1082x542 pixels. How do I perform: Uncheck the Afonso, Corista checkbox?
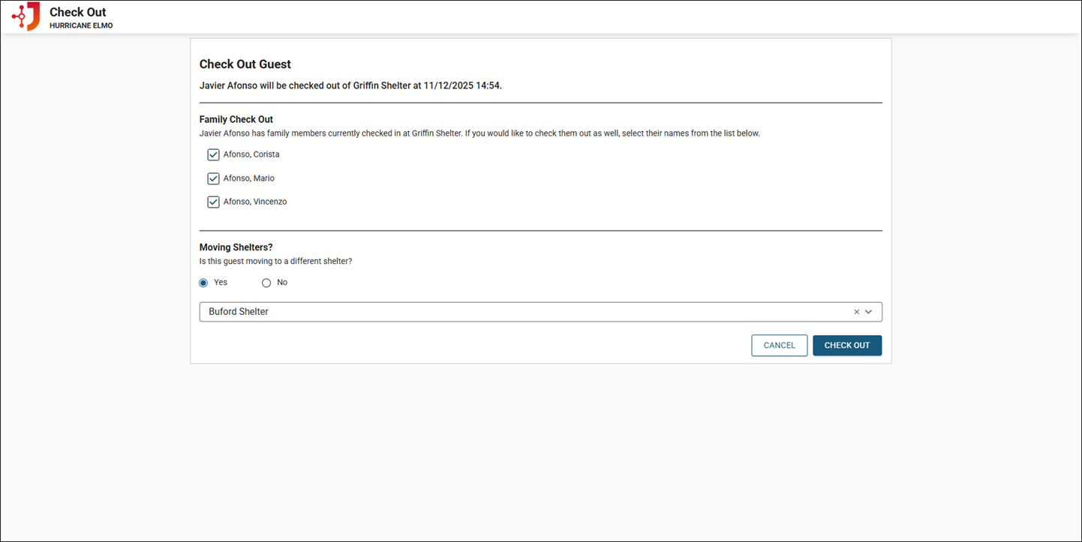(x=213, y=155)
